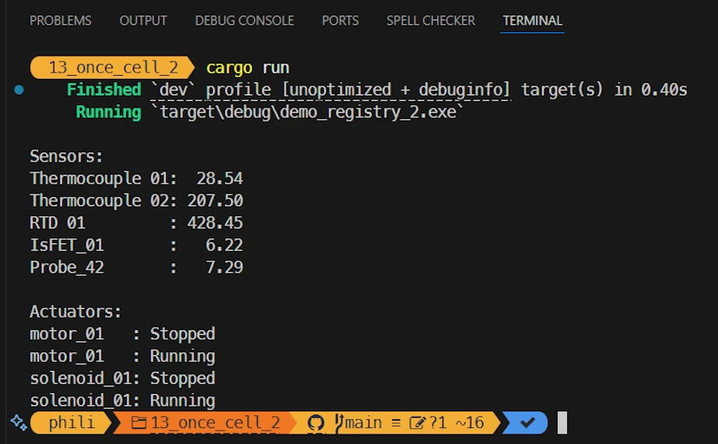Click the top 13_once_cell_2 prompt badge
718x444 pixels.
click(x=112, y=68)
